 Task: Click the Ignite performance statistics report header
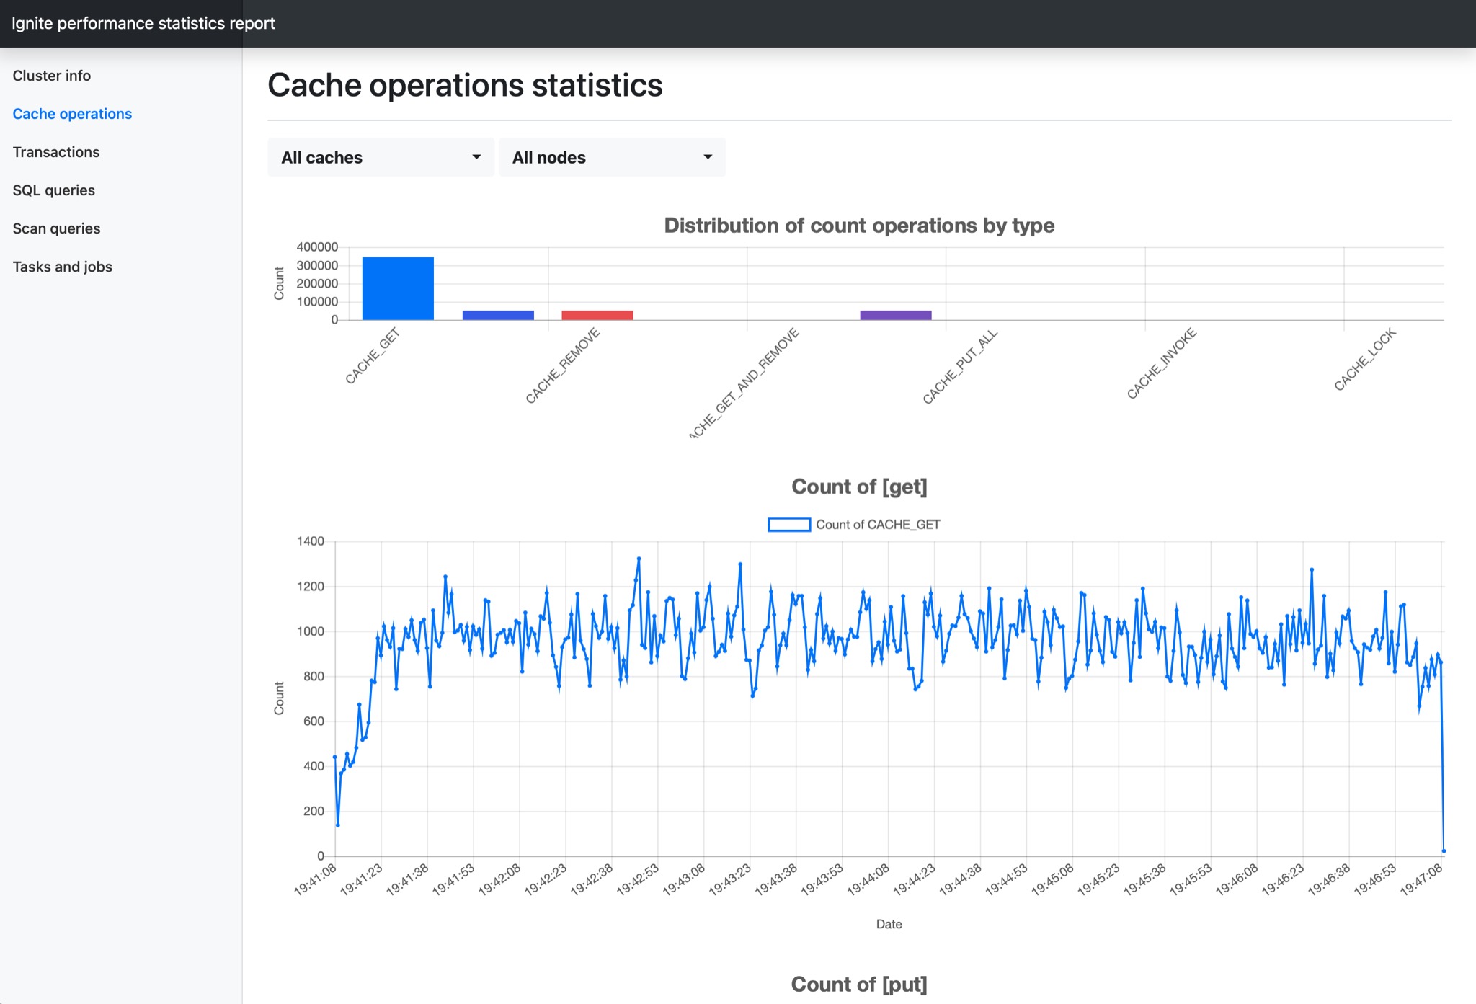(x=144, y=22)
